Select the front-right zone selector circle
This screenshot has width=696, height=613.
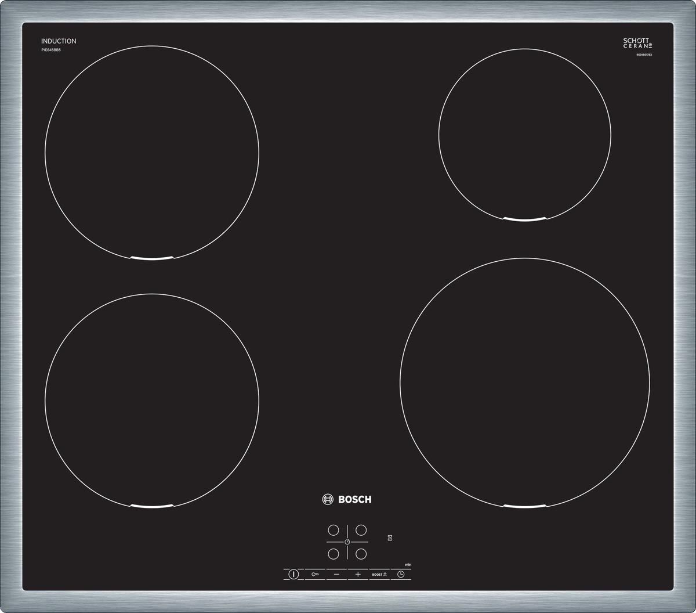pos(361,554)
